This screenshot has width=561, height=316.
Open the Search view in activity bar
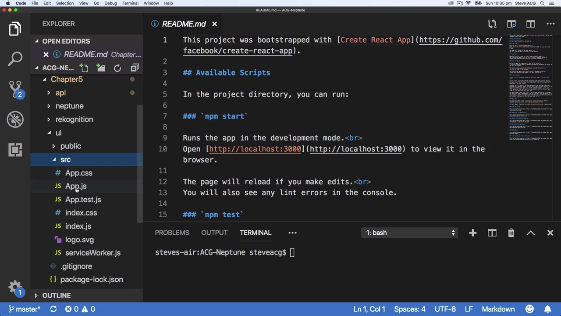click(x=15, y=58)
